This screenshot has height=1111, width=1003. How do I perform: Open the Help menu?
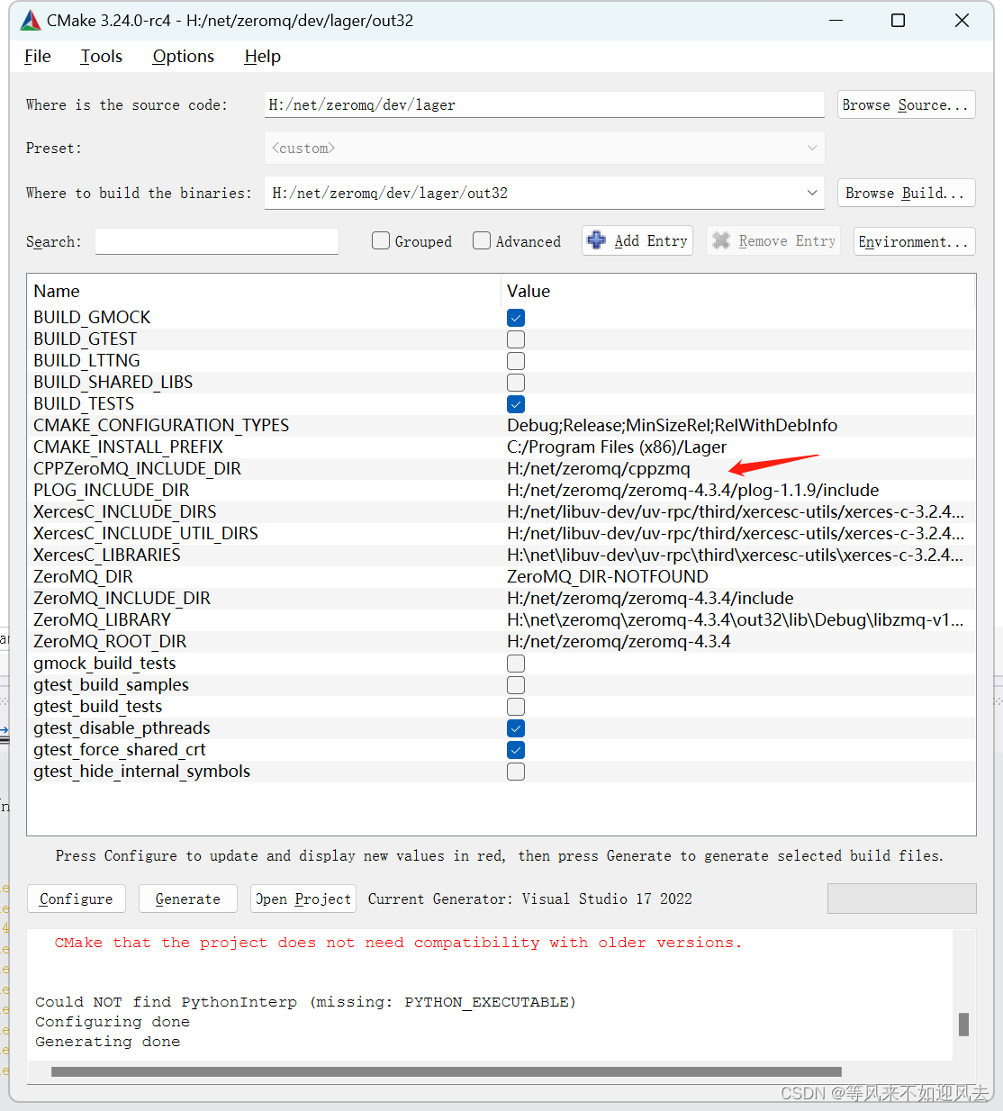coord(262,56)
